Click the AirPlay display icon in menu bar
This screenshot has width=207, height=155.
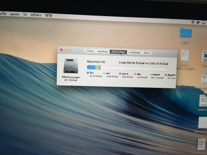click(x=204, y=22)
